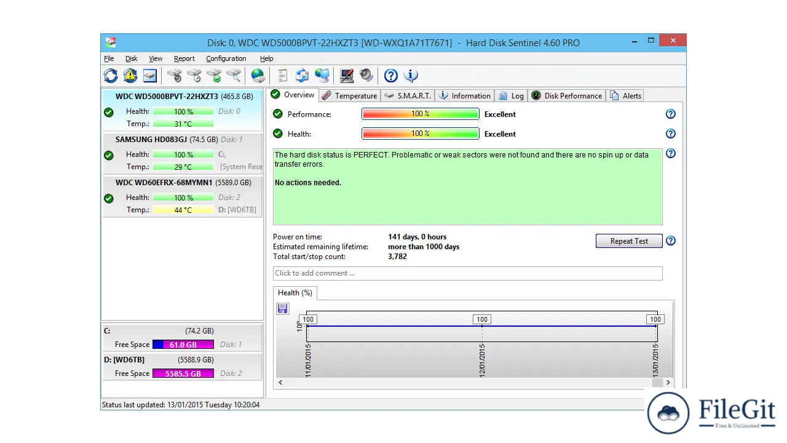Click the globe with monitor network icon

tap(322, 76)
